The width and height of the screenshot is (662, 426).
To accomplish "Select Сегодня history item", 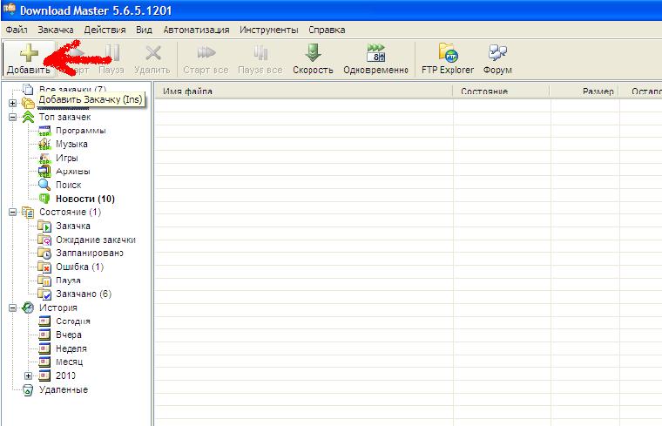I will [73, 321].
